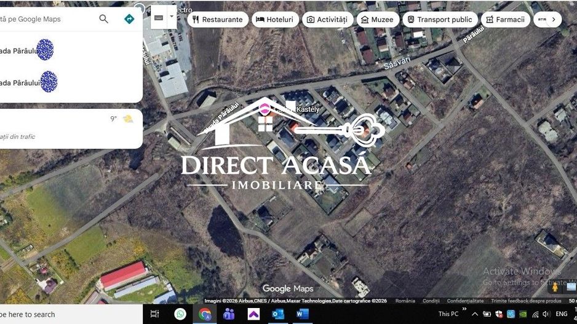577x324 pixels.
Task: Open the dropdown arrow beside the keyboard icon
Action: coord(172,17)
